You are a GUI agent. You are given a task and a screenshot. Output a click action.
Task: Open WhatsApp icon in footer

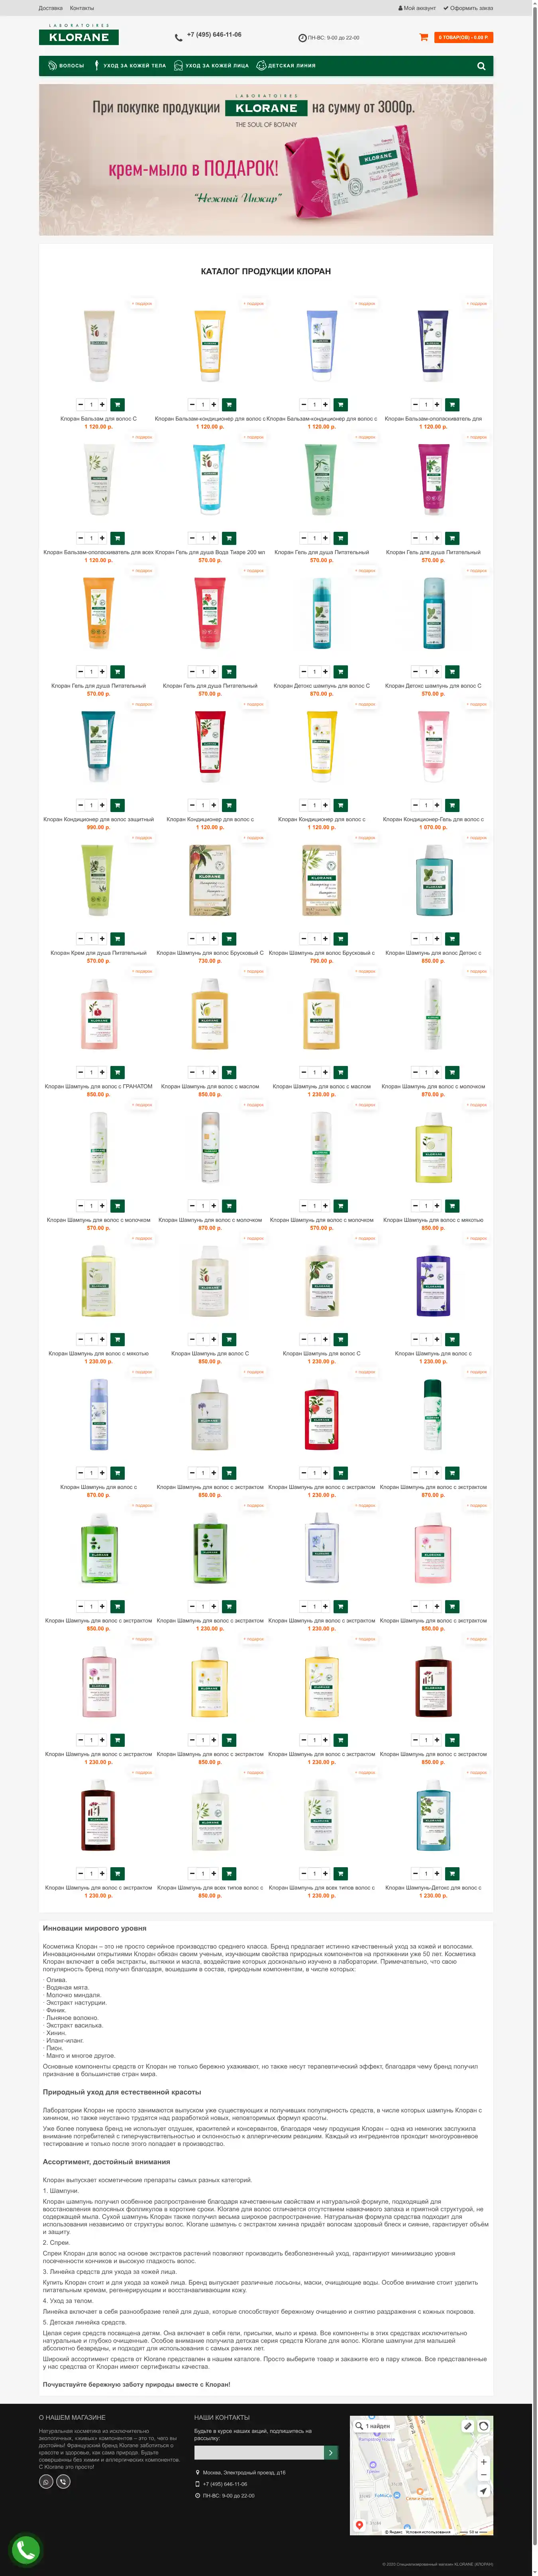click(x=46, y=2482)
